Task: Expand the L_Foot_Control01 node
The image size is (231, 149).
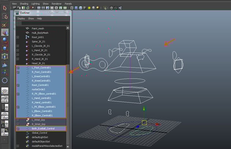Action: (18, 68)
